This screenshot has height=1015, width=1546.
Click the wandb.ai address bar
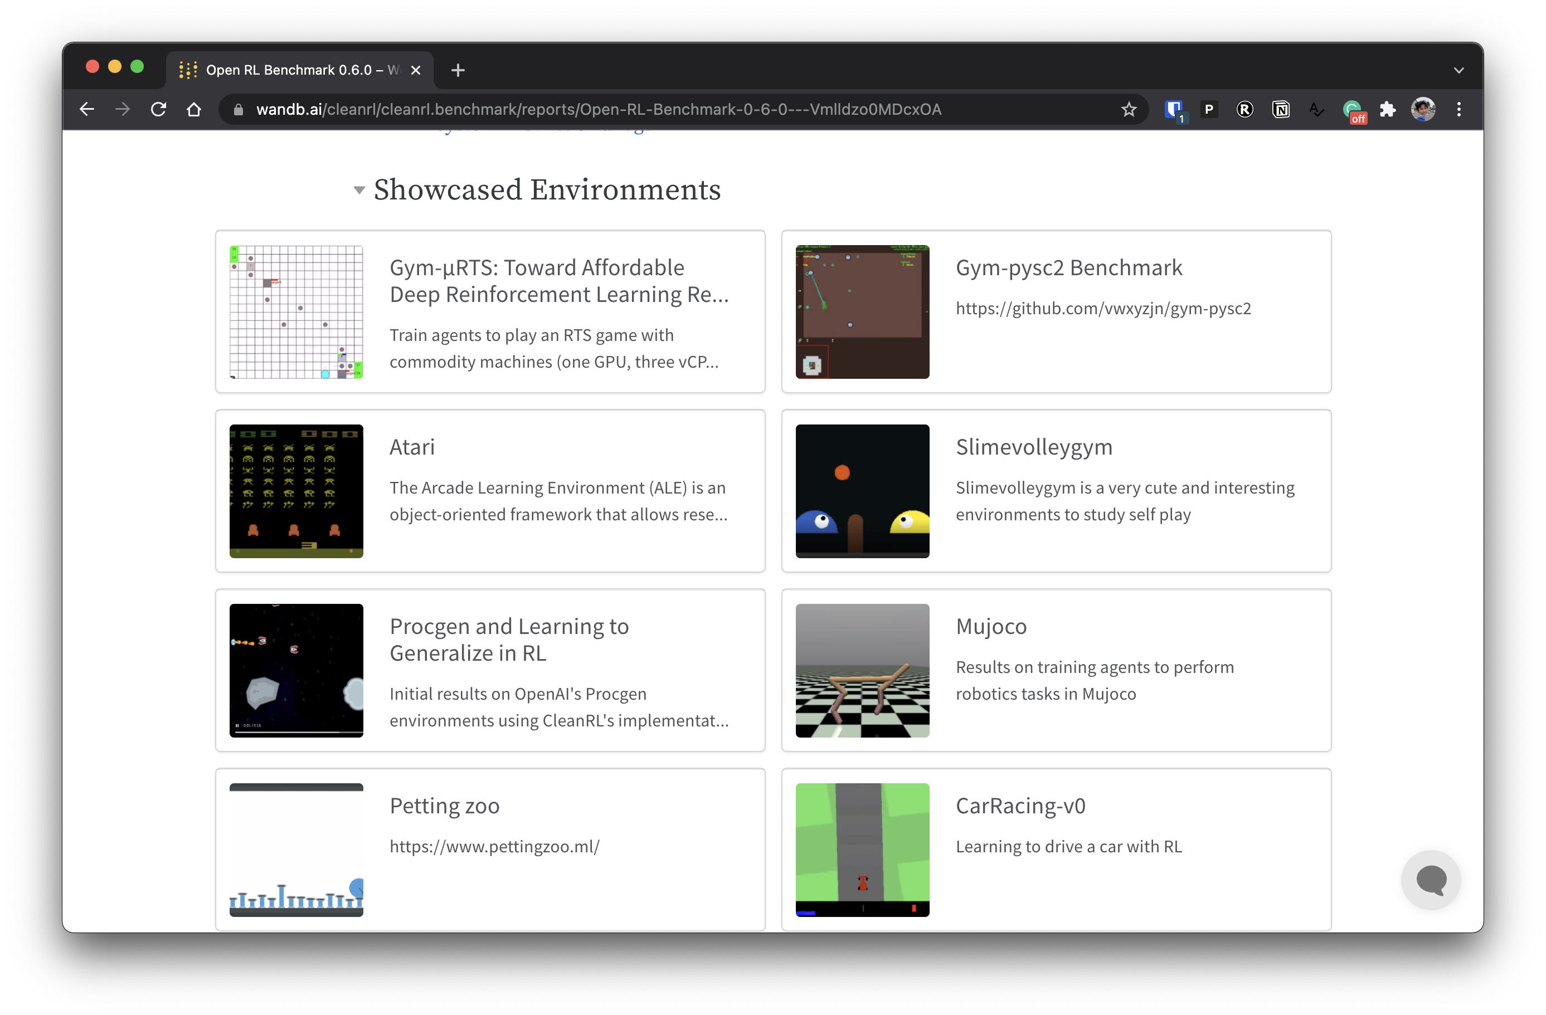pos(597,109)
